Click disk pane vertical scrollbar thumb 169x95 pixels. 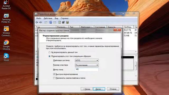(x=136, y=66)
